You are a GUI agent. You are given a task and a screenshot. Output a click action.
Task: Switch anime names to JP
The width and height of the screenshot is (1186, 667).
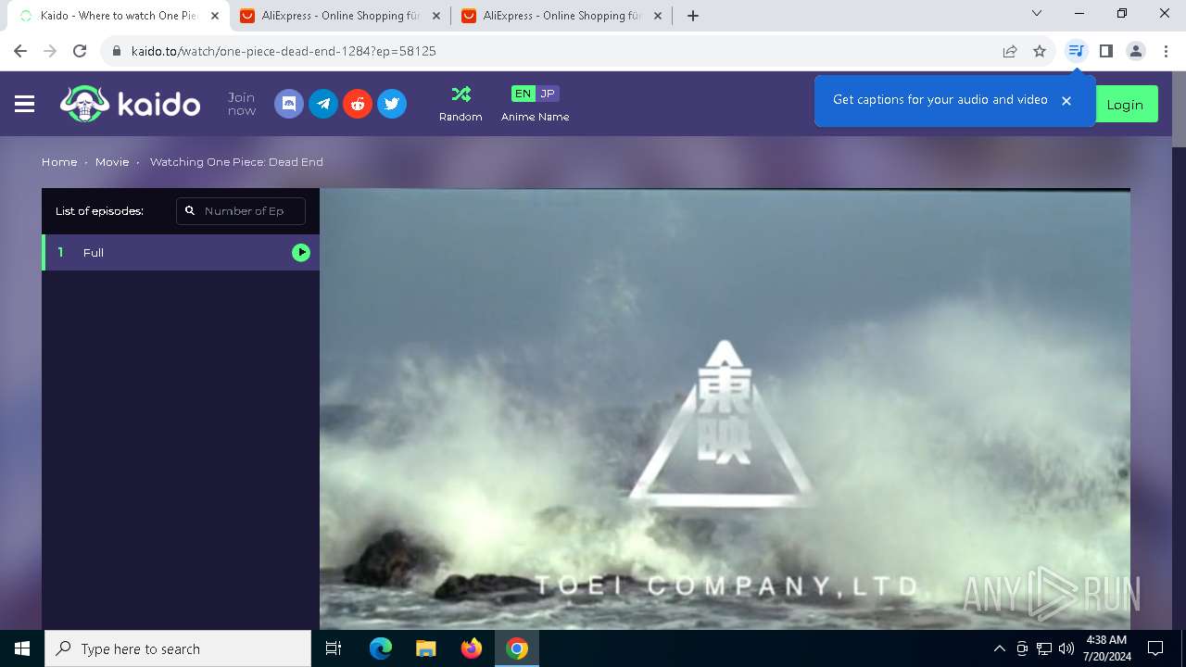(548, 94)
